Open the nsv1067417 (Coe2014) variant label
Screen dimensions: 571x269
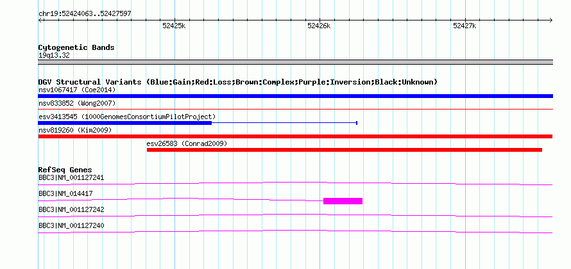click(77, 90)
